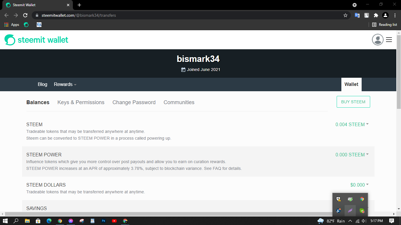Reload the current page
401x225 pixels.
coord(25,15)
